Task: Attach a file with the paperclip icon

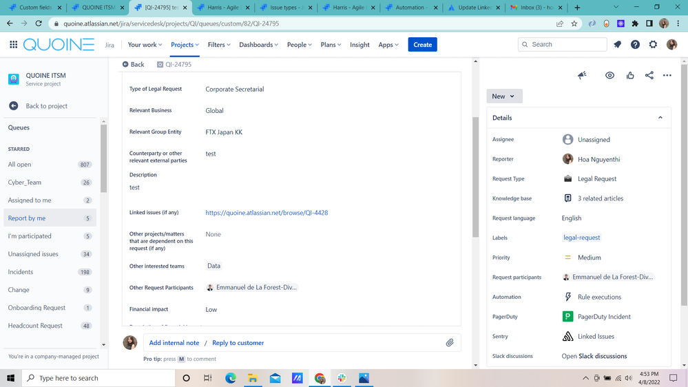Action: pyautogui.click(x=450, y=343)
